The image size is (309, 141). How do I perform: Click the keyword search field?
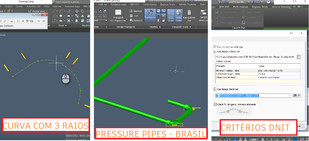tap(71, 2)
